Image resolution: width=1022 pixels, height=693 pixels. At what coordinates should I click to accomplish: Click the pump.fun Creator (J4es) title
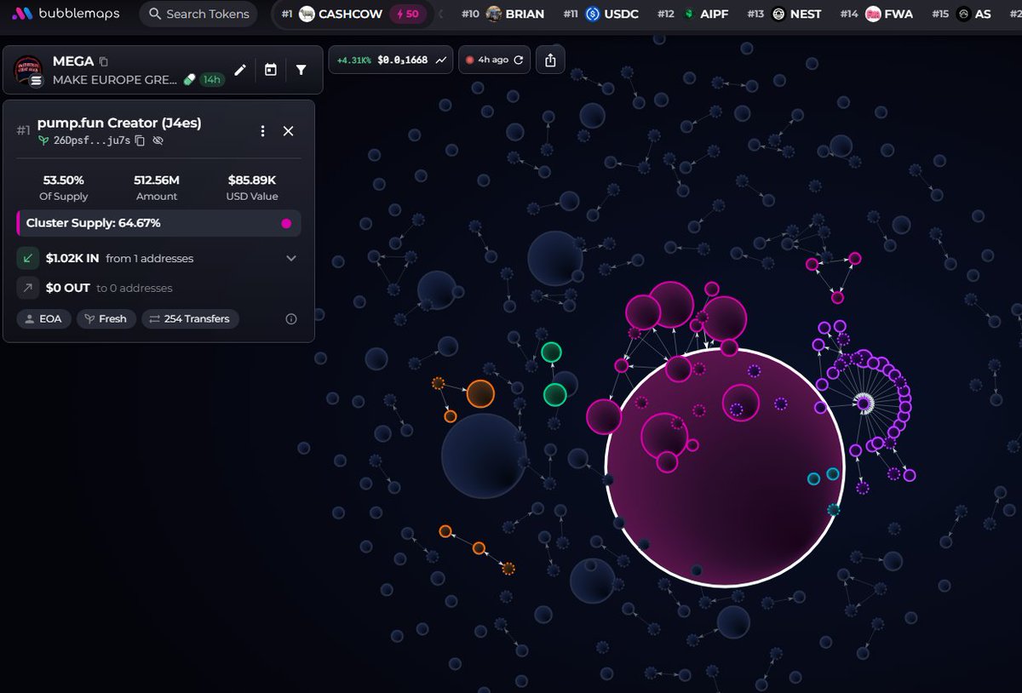(119, 123)
